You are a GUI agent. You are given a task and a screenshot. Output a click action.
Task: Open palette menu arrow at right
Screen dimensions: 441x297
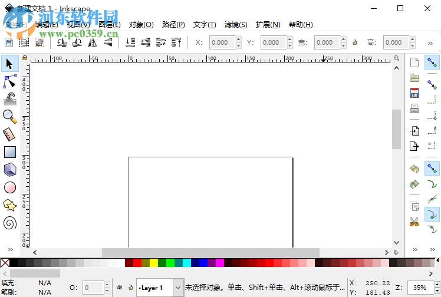tap(437, 260)
